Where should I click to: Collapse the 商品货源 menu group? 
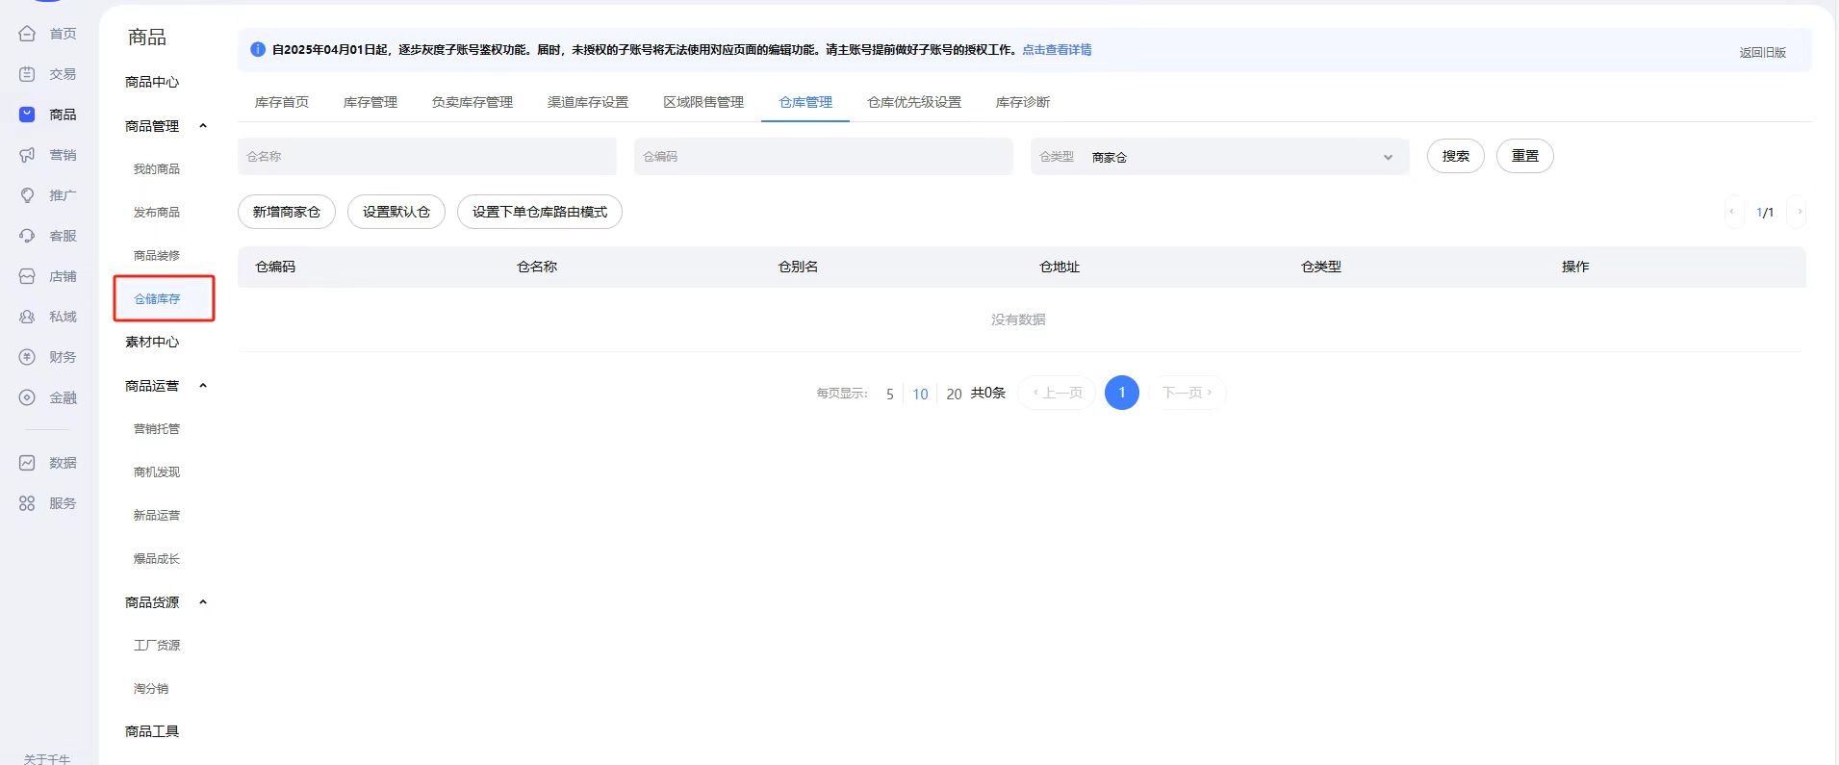203,602
